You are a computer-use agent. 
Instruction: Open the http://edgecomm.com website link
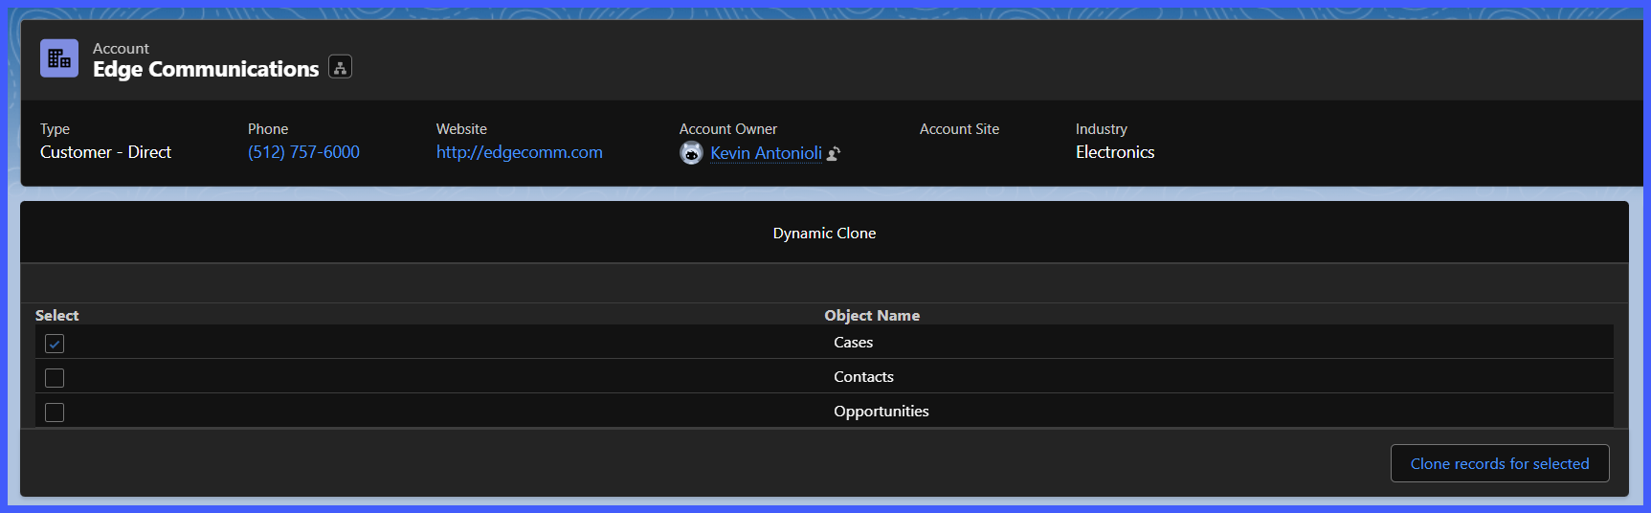(520, 152)
